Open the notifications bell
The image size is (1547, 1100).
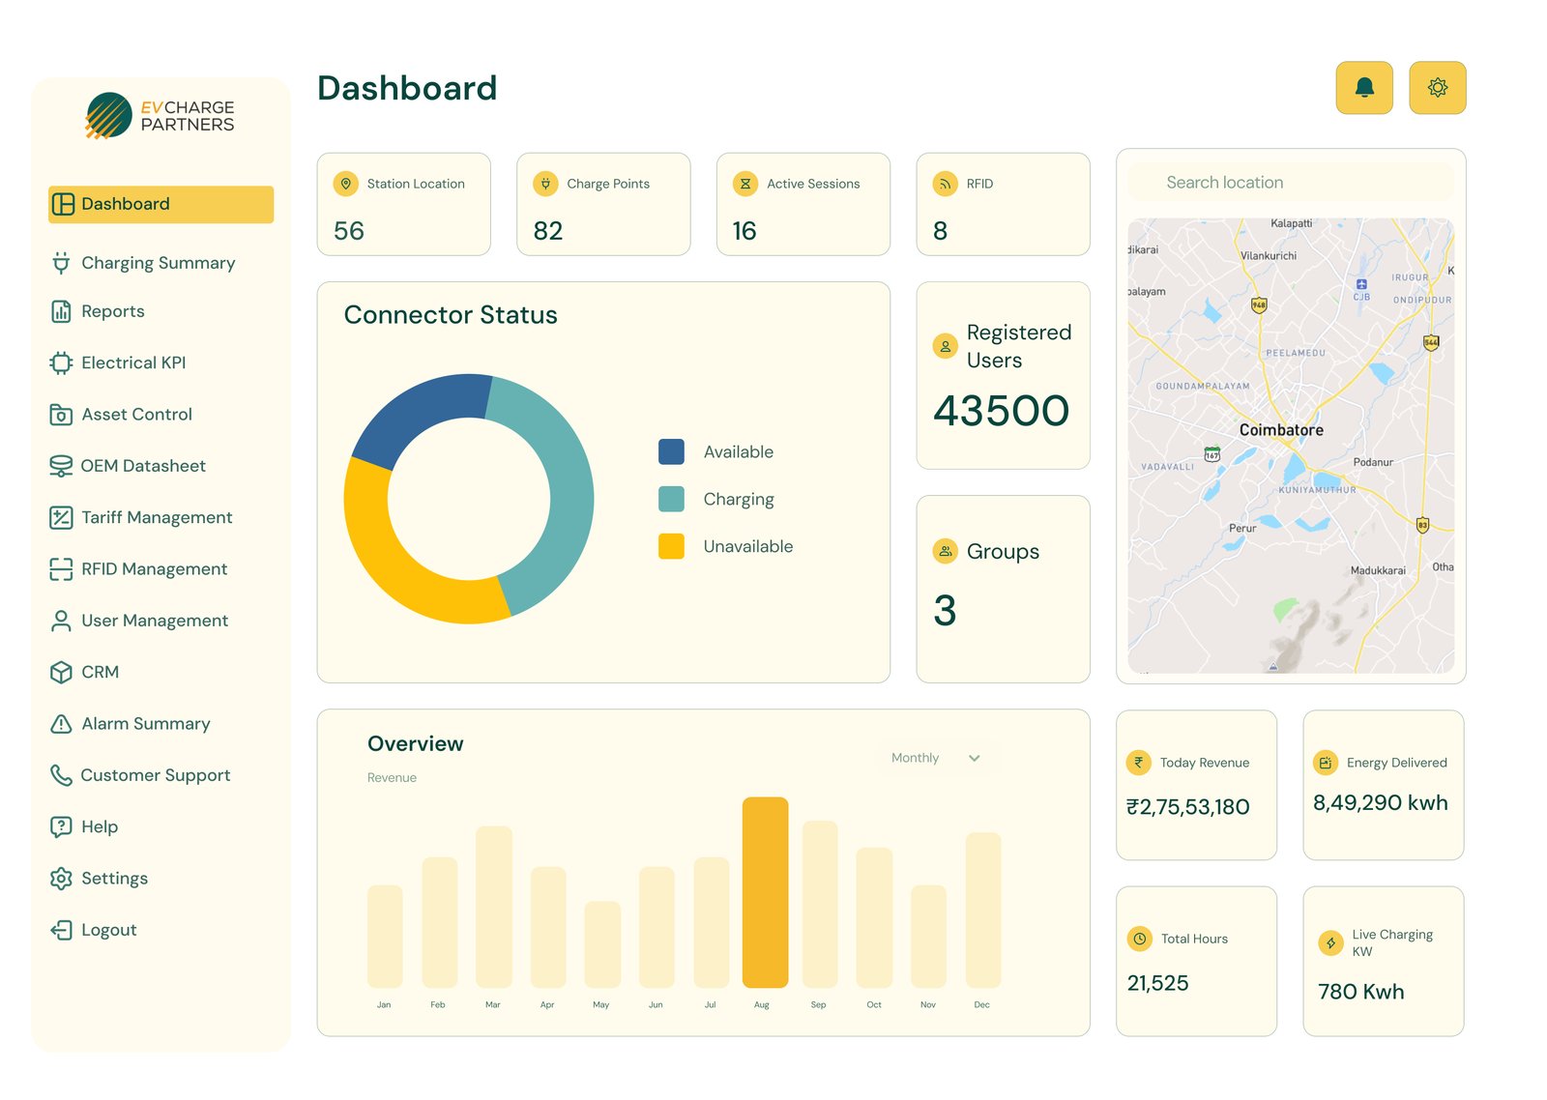(x=1363, y=87)
